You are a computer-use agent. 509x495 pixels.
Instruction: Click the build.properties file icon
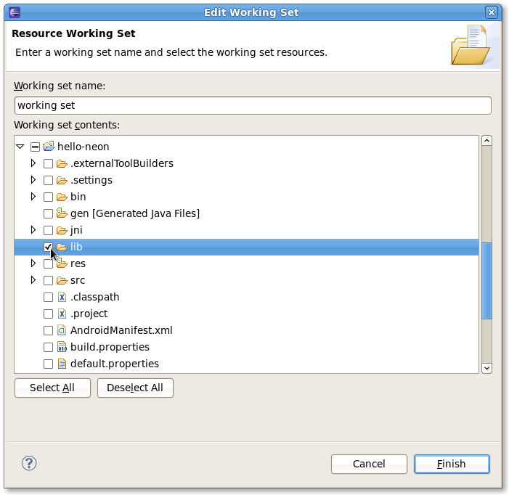[62, 347]
